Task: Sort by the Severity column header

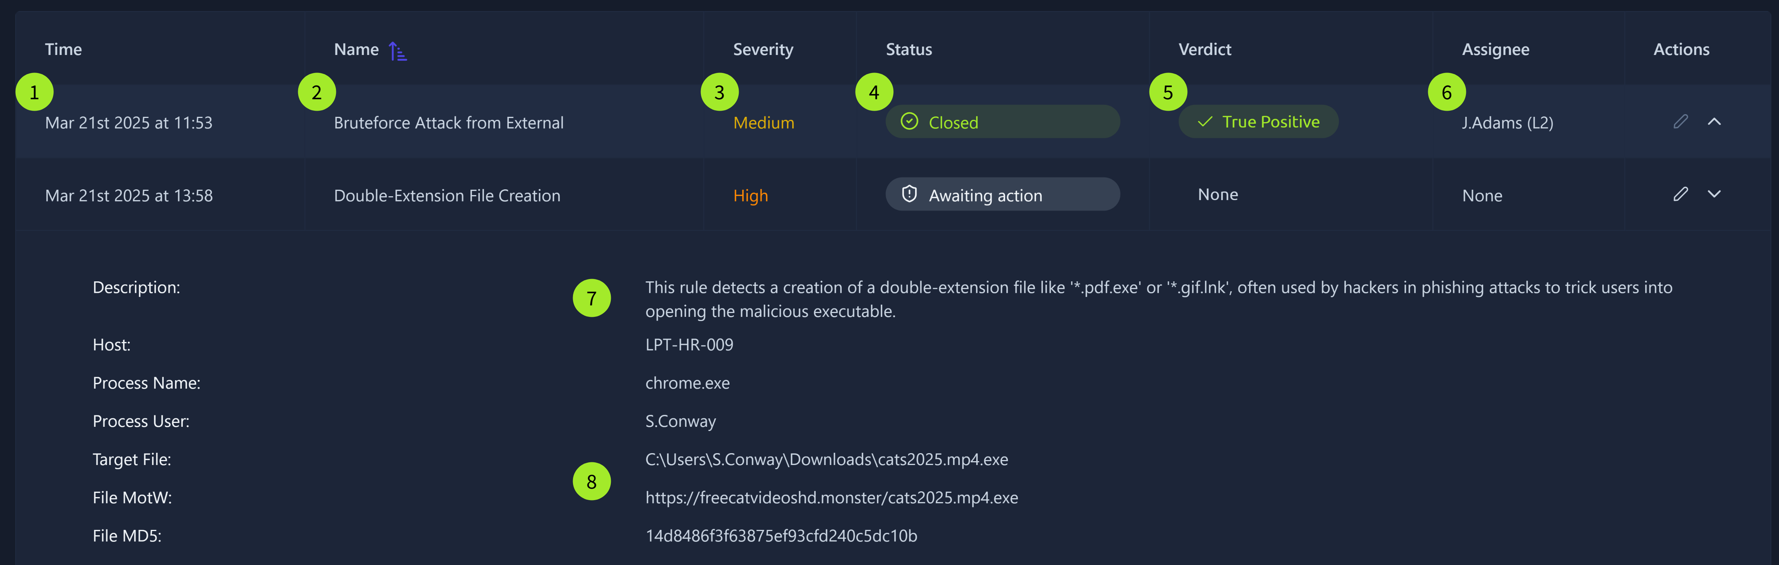Action: coord(763,50)
